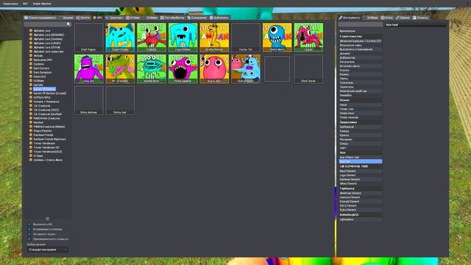Select the yellow giraffe NPC icon
Image resolution: width=471 pixels, height=265 pixels.
(214, 38)
